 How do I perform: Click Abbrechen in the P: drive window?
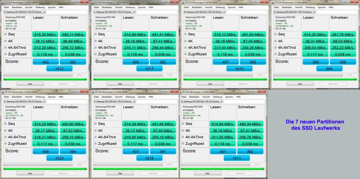tap(153, 173)
